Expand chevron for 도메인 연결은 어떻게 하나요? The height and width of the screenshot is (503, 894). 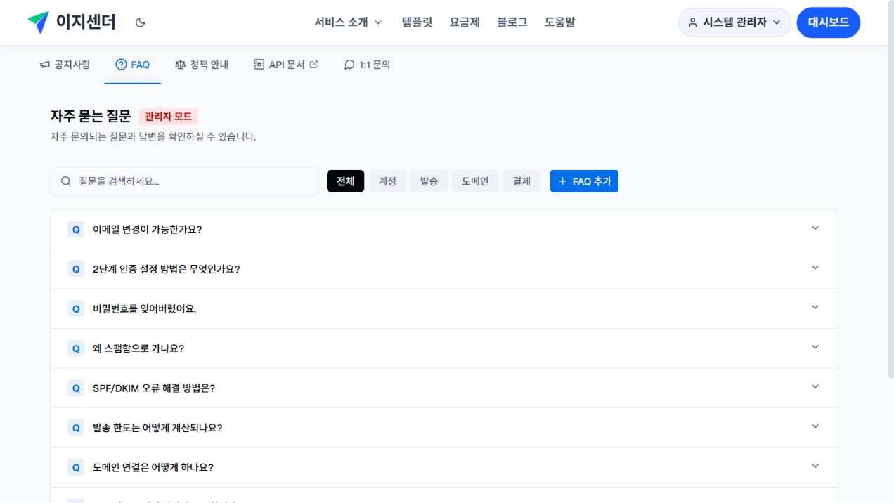click(815, 466)
